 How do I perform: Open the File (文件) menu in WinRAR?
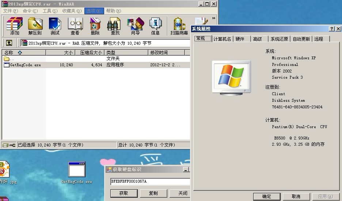(11, 11)
